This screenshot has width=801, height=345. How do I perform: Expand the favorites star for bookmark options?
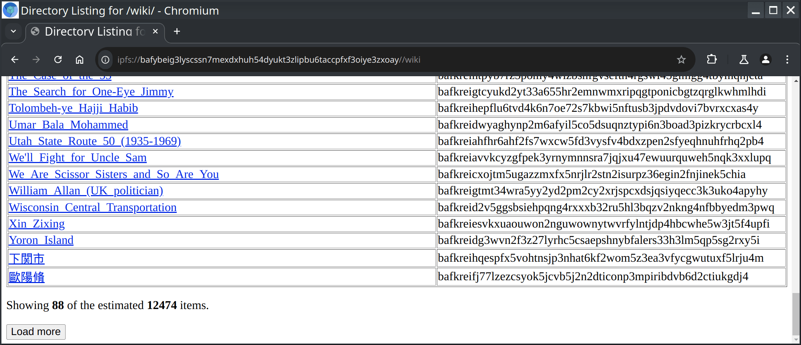tap(681, 59)
